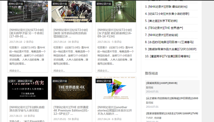Click date 2017.09.18 on first card
214x122 pixels.
coord(16,42)
